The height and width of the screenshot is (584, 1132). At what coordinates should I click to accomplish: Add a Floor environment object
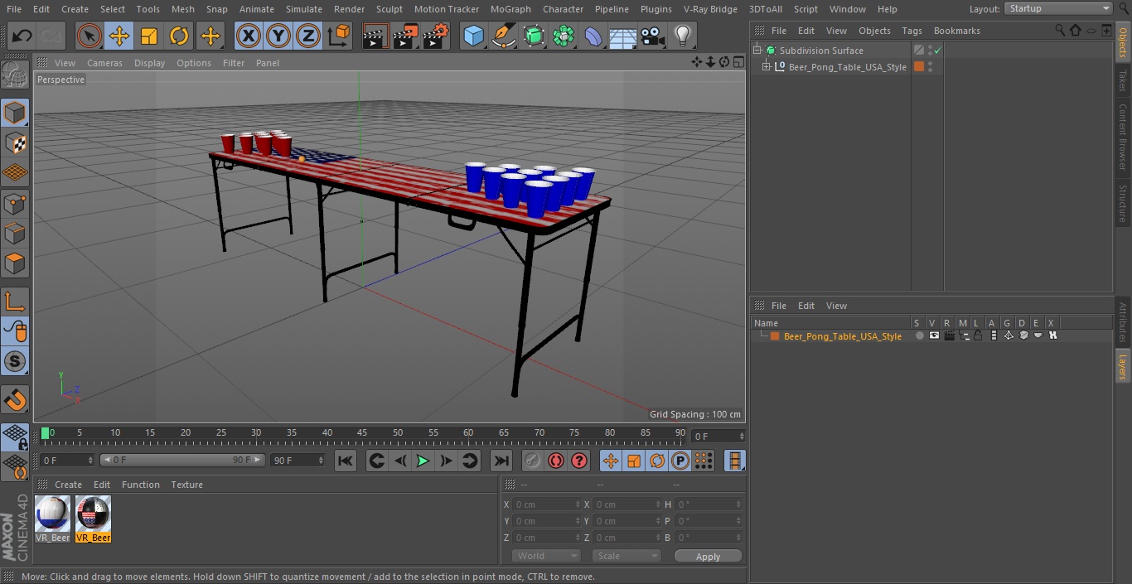[623, 36]
